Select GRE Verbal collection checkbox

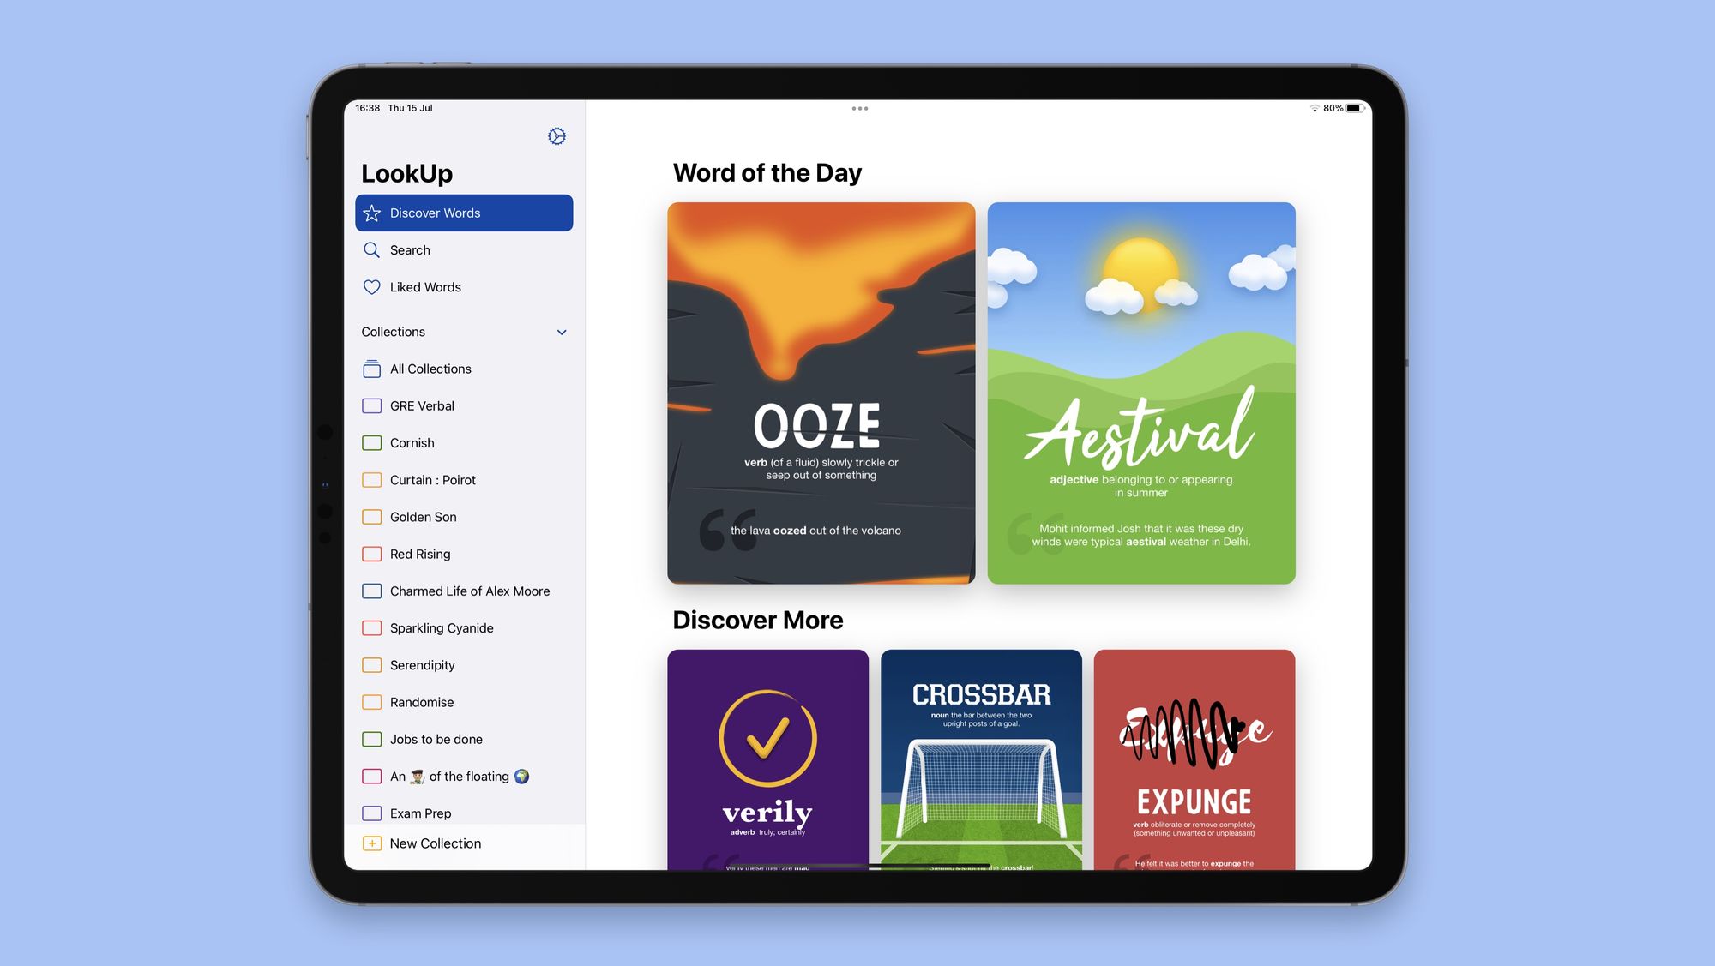[371, 405]
